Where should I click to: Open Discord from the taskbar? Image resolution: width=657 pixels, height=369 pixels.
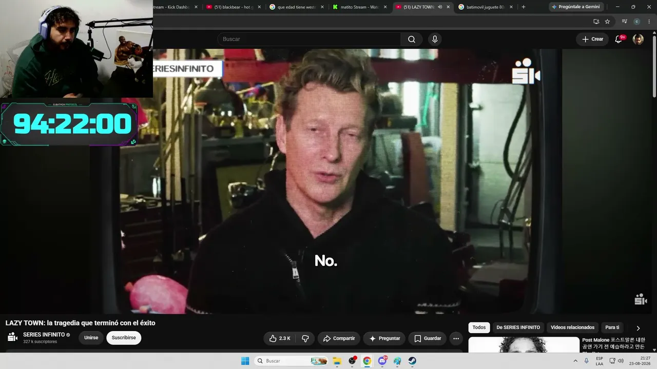[382, 361]
